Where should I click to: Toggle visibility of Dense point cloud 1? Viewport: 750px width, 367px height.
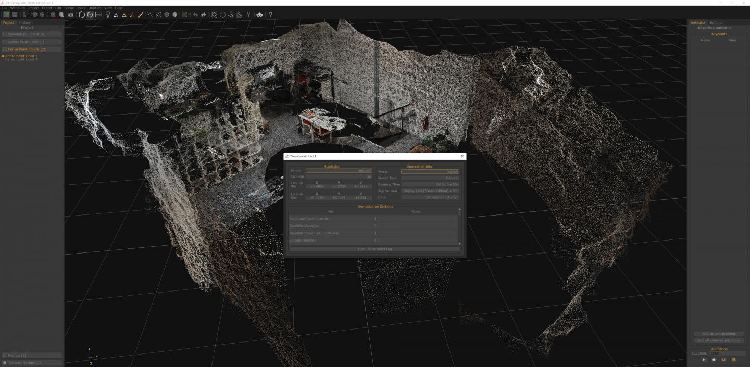3,56
